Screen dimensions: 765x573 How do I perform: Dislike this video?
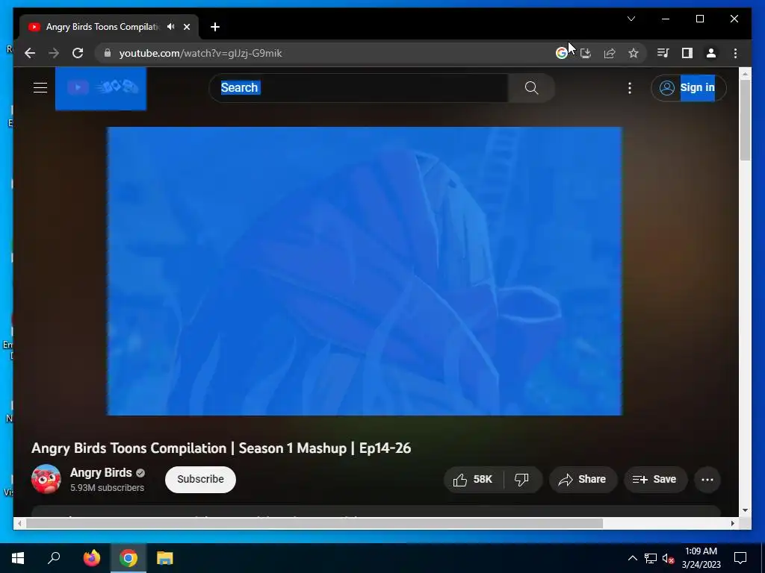coord(522,480)
